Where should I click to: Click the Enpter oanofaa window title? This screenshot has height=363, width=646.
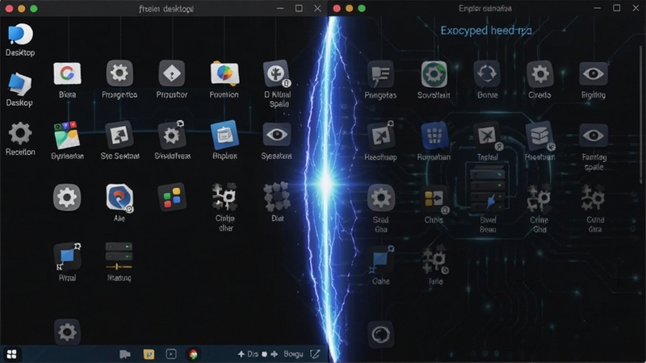tap(485, 8)
